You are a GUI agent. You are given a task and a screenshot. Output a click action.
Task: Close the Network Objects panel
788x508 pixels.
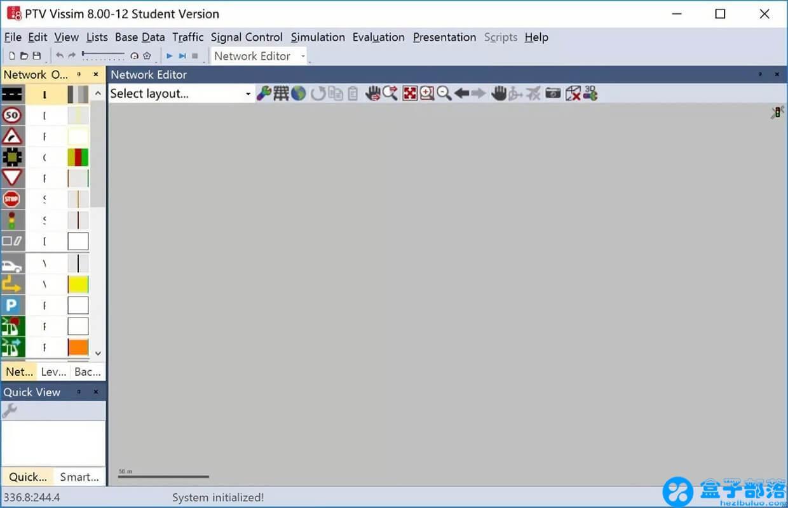click(96, 74)
